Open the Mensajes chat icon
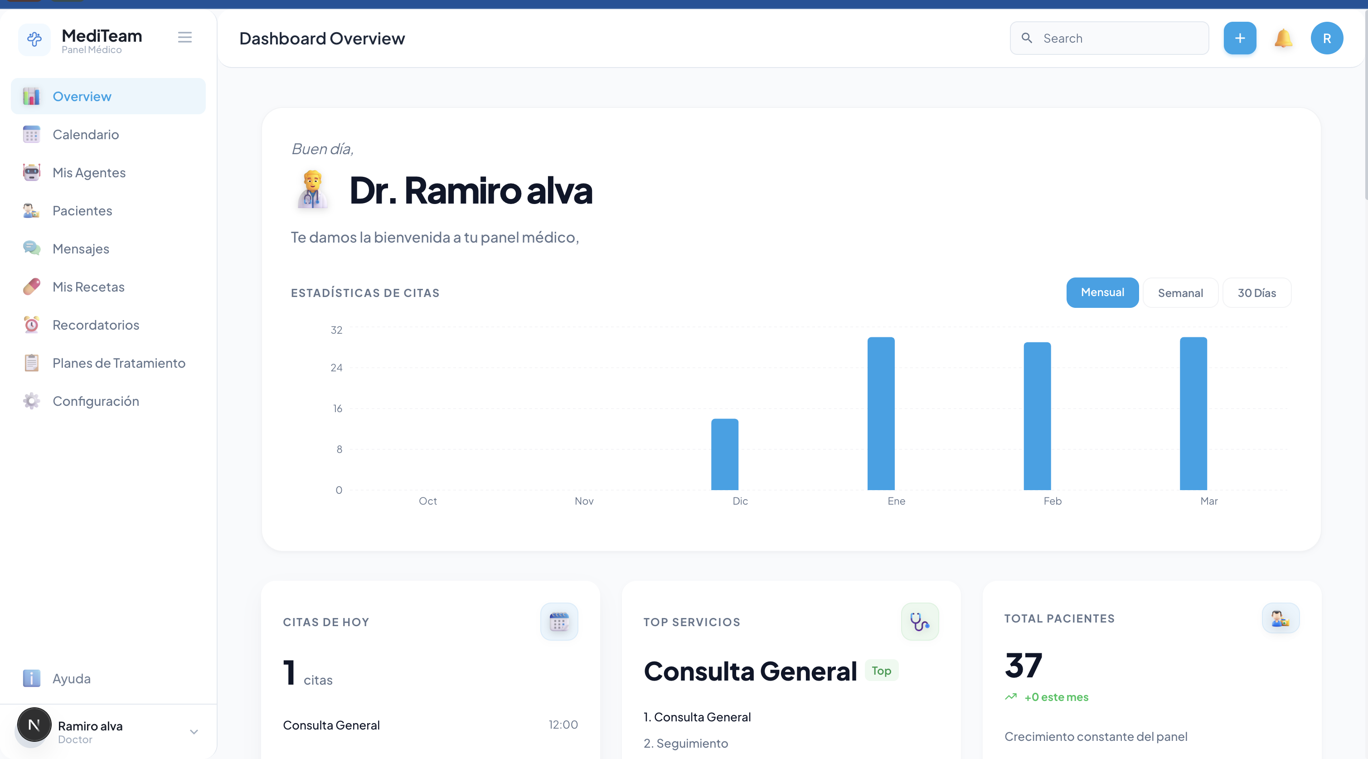1368x759 pixels. tap(31, 248)
